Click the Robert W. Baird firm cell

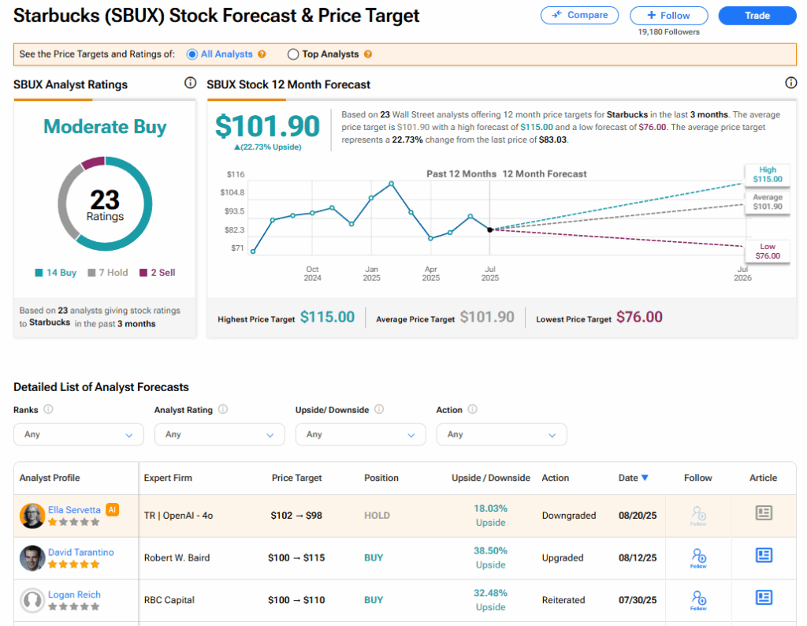[x=177, y=557]
